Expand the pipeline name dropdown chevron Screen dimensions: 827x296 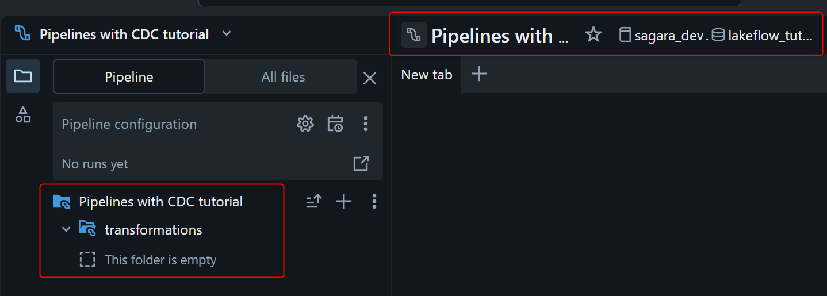[227, 33]
